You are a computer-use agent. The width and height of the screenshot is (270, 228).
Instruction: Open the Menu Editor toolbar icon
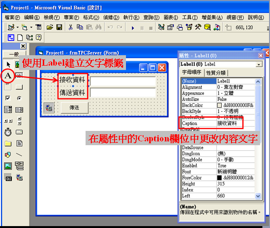[39, 27]
